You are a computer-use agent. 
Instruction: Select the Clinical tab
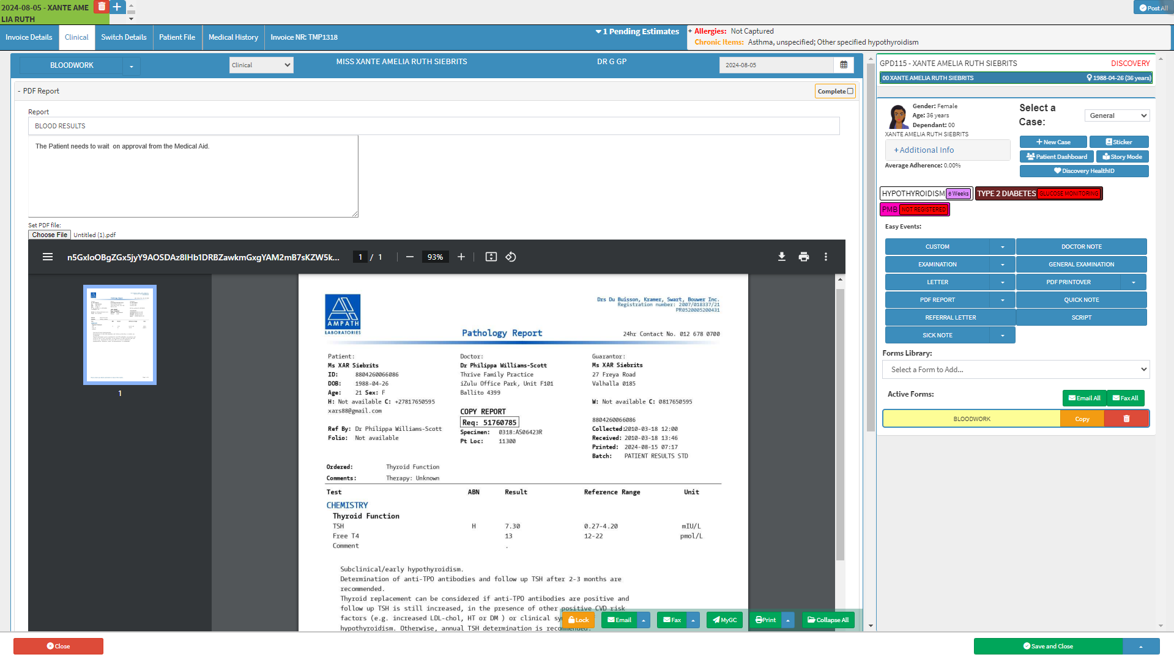(76, 37)
